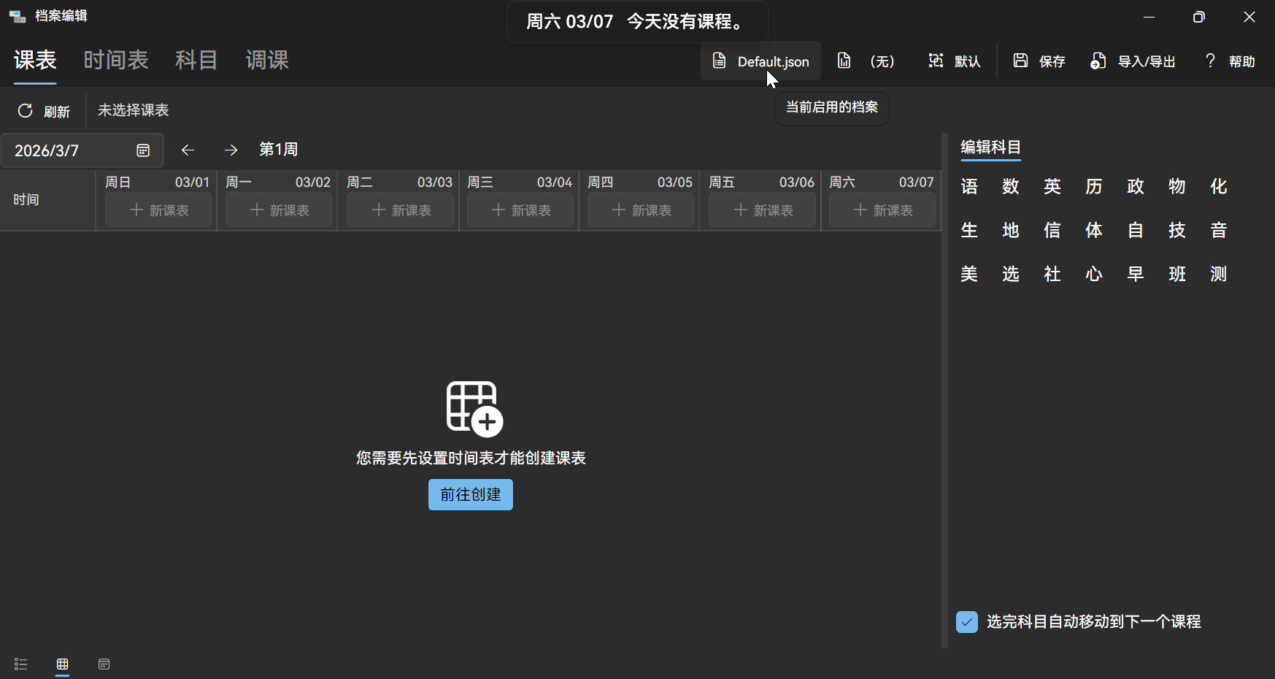This screenshot has width=1275, height=679.
Task: Select calendar view icon at bottom-left bar
Action: 104,664
